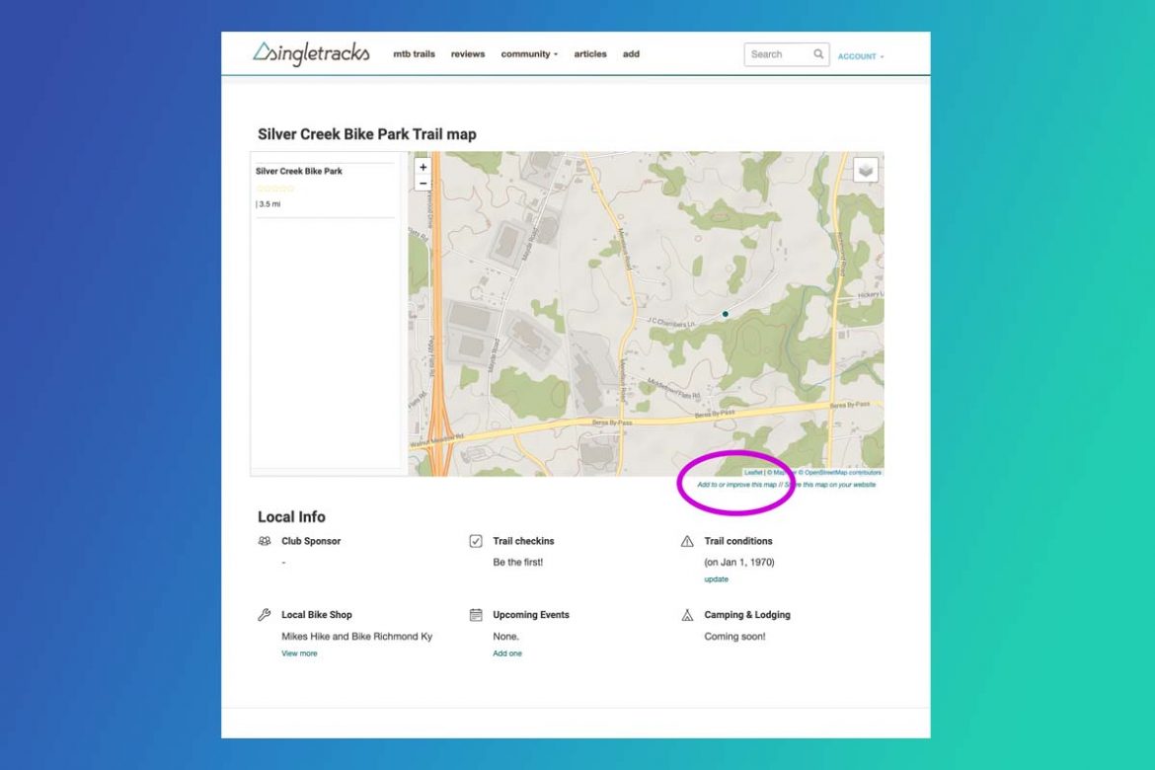Expand the community dropdown menu
The width and height of the screenshot is (1155, 770).
(x=529, y=54)
